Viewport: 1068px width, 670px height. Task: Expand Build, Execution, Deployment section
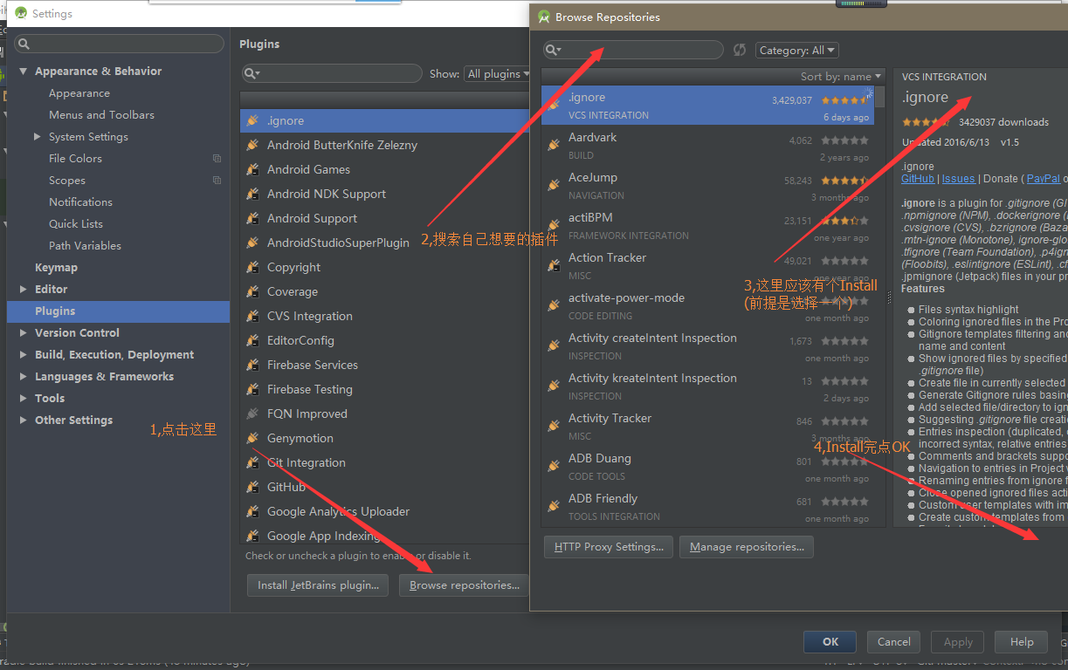pos(24,355)
